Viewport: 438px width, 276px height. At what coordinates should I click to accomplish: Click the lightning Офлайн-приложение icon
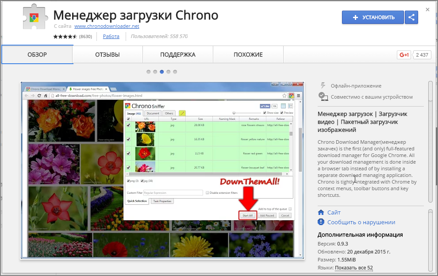point(323,85)
